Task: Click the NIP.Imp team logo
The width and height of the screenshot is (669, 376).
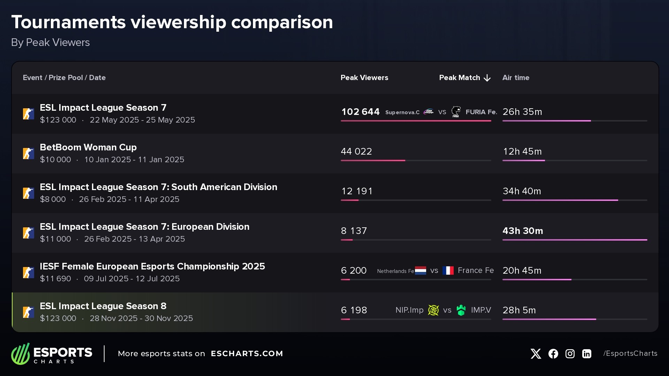Action: click(x=433, y=310)
